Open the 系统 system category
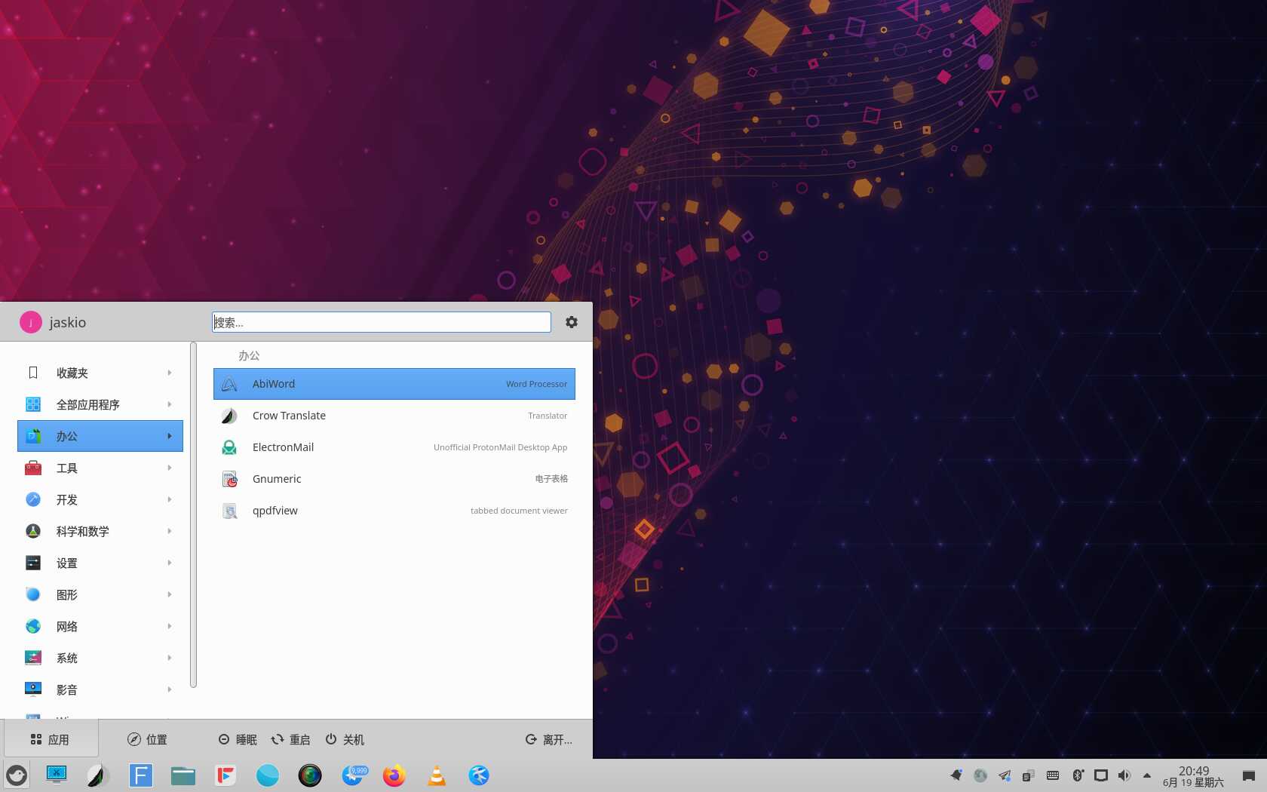 coord(100,658)
